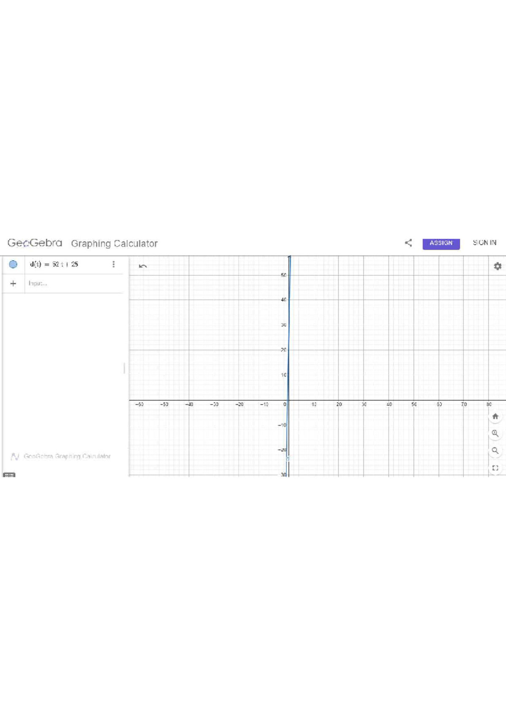The width and height of the screenshot is (506, 716).
Task: Click the undo arrow above the graph
Action: 143,266
